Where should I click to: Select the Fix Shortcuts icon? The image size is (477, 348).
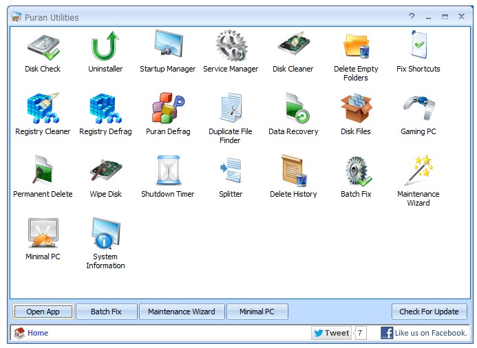pos(419,45)
